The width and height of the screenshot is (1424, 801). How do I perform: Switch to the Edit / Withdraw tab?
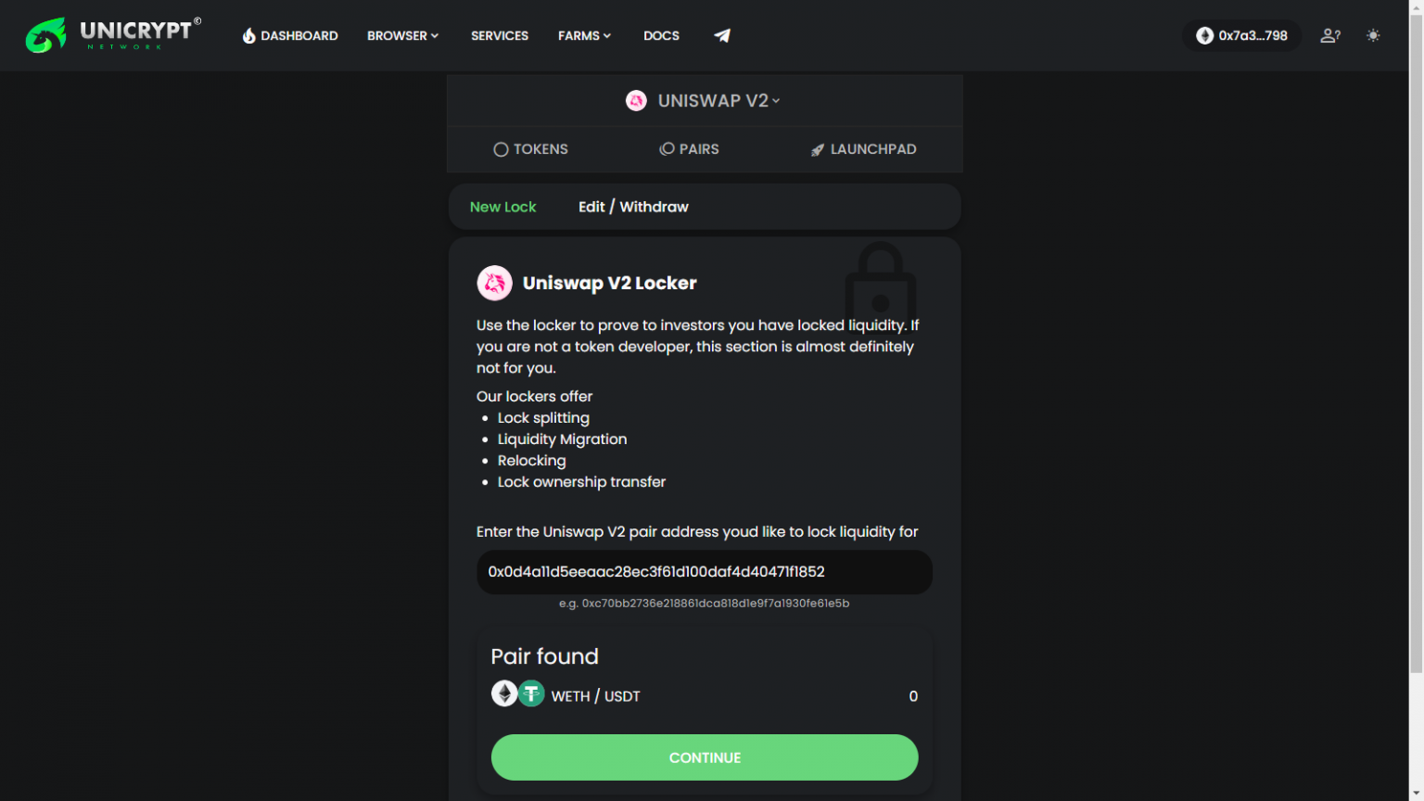point(633,206)
